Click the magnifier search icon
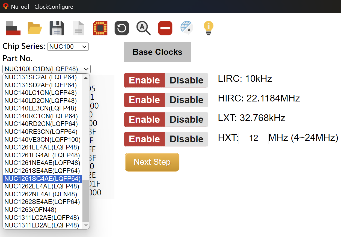This screenshot has width=341, height=237. pos(143,28)
